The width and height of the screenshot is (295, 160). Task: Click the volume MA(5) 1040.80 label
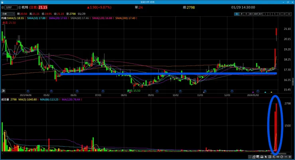coord(28,100)
